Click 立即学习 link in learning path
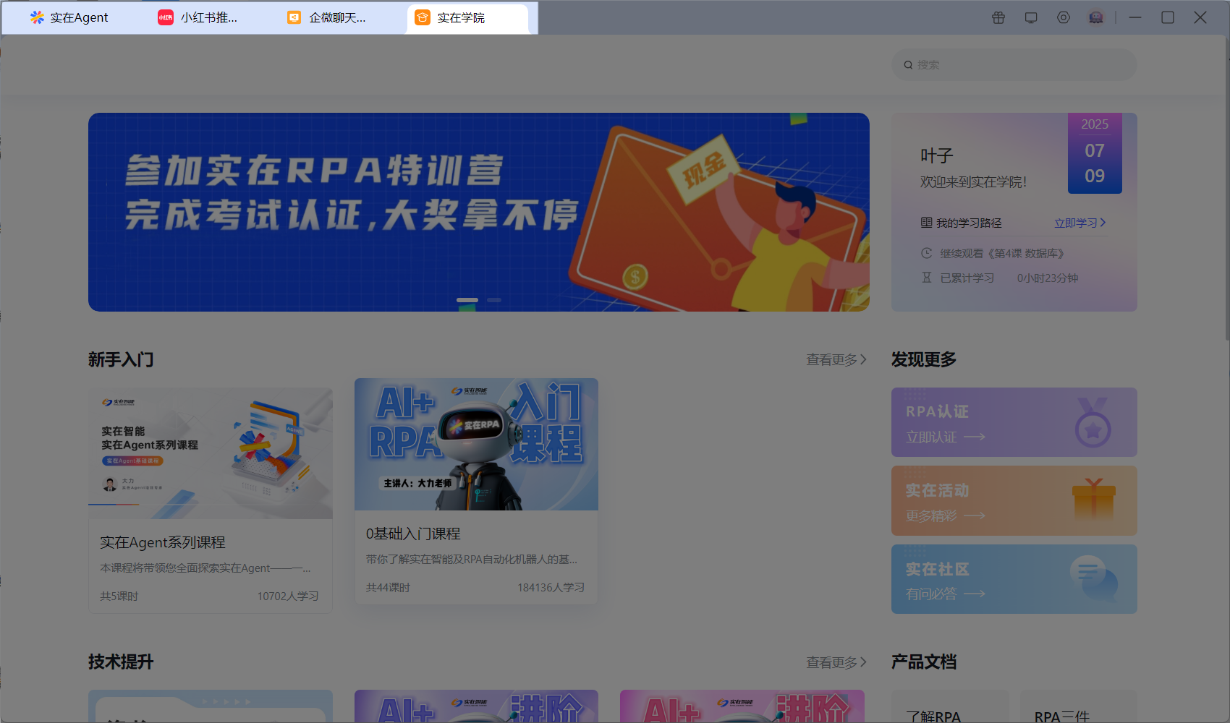 pos(1080,223)
